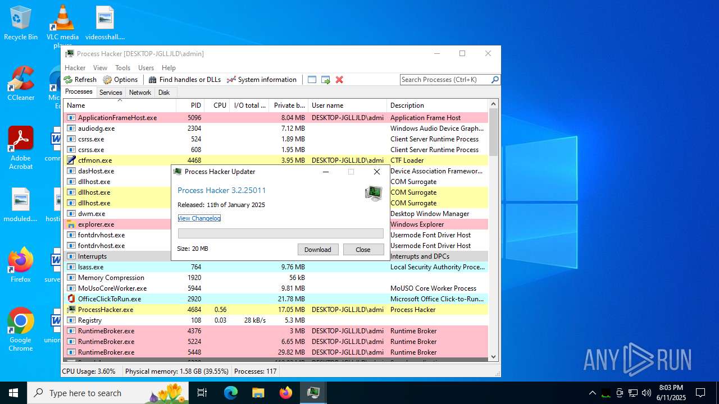Click the Download button in updater

pos(318,250)
